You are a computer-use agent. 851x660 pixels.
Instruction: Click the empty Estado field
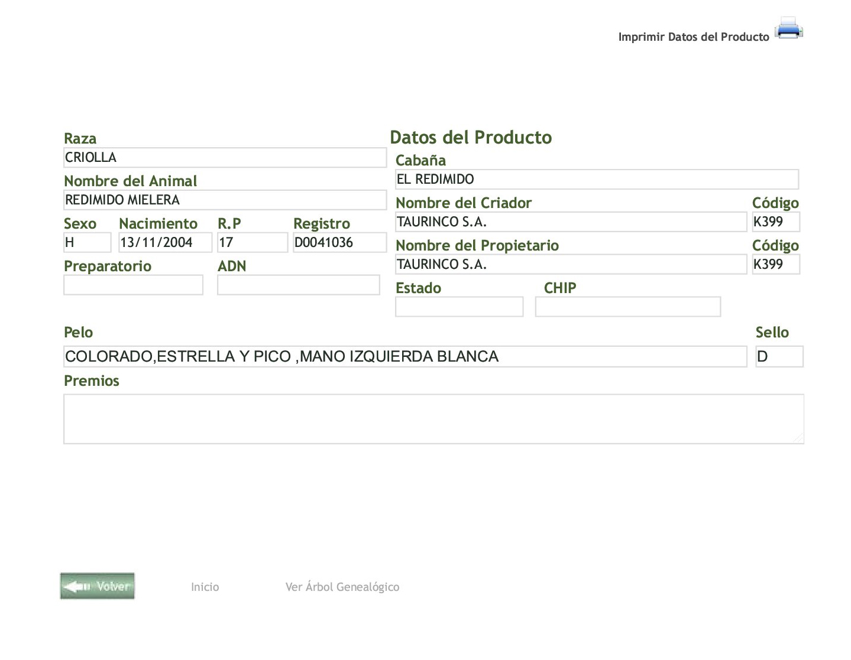[459, 307]
